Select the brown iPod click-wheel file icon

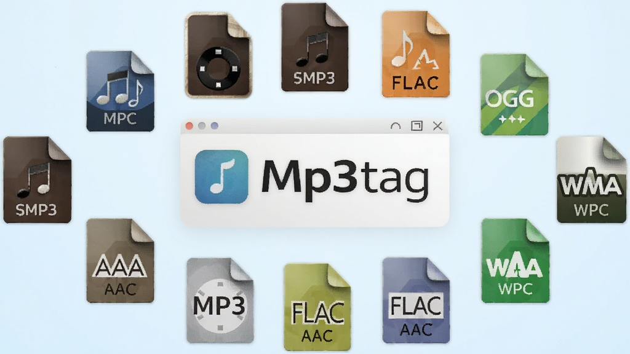pyautogui.click(x=218, y=55)
